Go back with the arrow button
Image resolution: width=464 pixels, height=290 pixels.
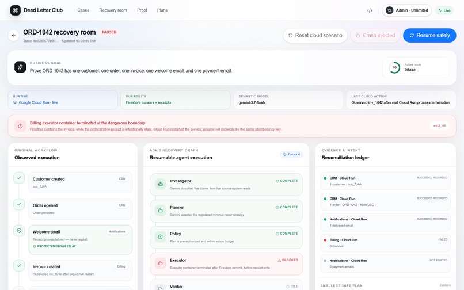click(14, 36)
